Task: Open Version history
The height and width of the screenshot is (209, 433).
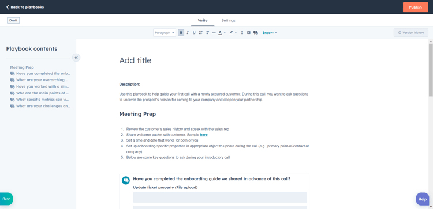Action: coord(411,32)
